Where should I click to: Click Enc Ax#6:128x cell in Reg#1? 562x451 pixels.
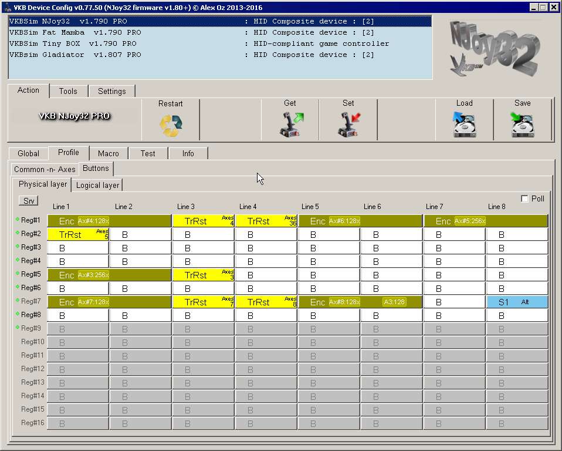pos(360,221)
